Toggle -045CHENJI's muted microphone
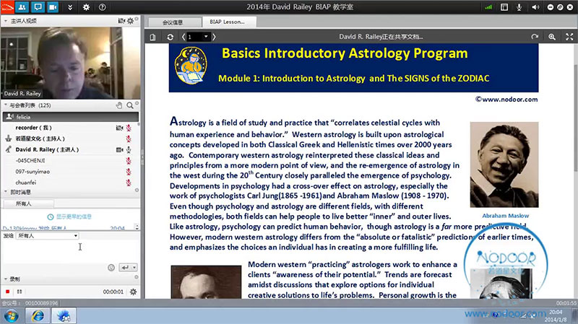The image size is (578, 324). point(129,161)
